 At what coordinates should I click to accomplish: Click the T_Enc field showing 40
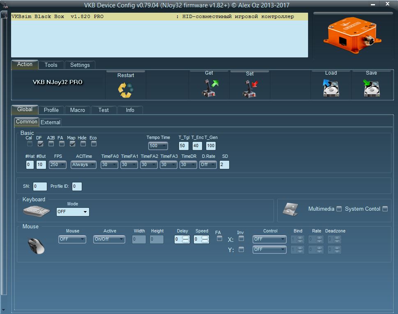click(197, 146)
